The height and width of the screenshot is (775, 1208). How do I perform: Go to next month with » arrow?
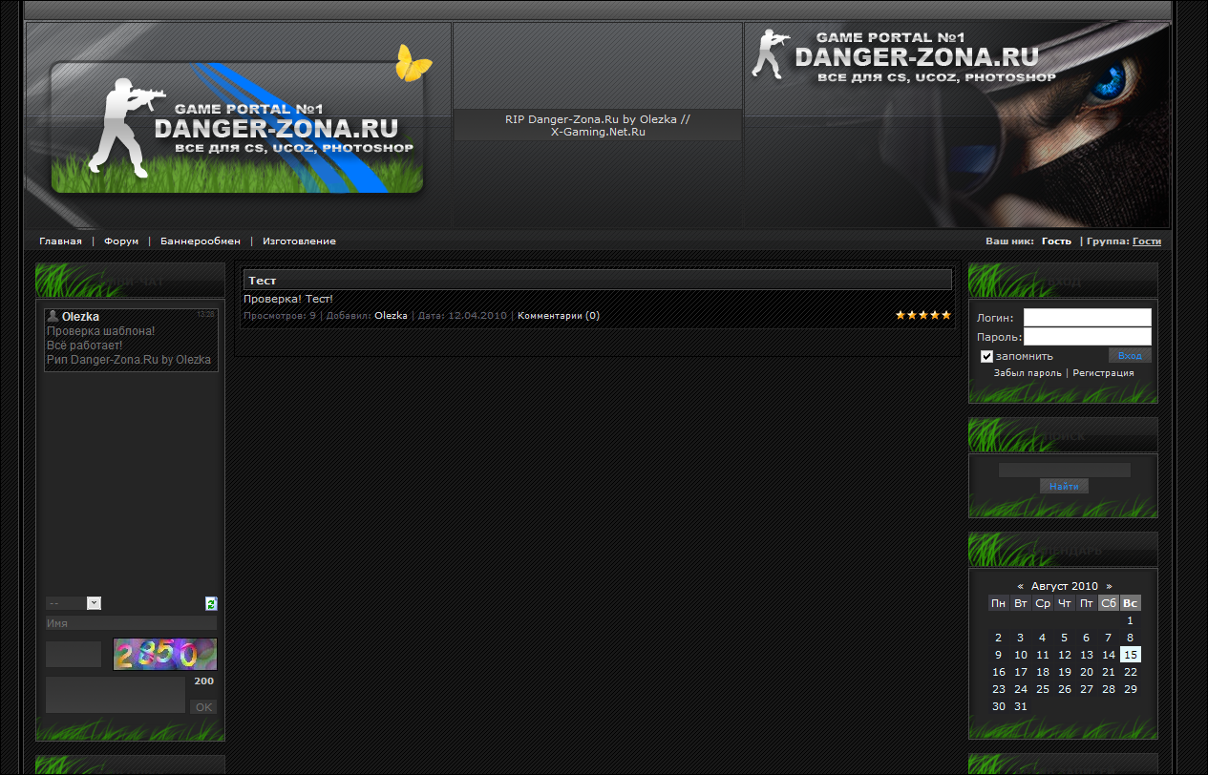[x=1109, y=586]
